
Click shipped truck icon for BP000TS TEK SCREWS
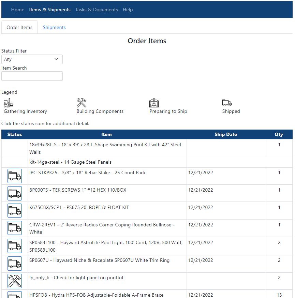tap(15, 193)
